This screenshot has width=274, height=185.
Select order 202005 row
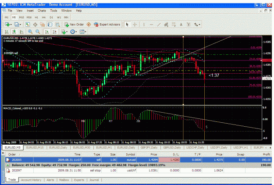[138, 160]
